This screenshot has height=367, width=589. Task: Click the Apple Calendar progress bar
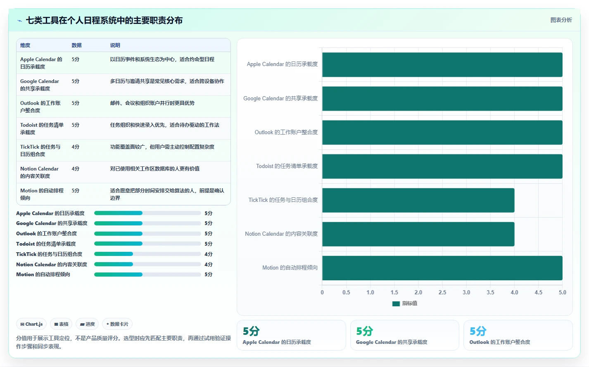(147, 213)
